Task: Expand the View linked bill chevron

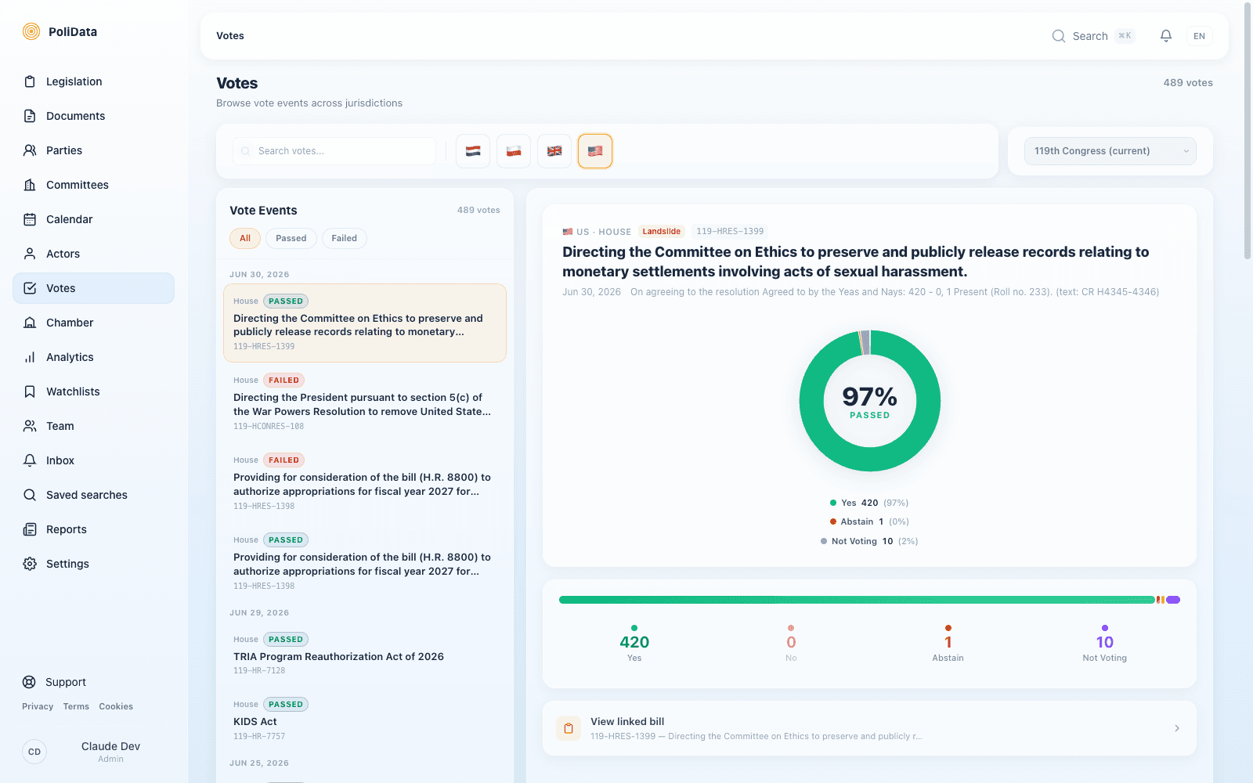Action: [x=1177, y=728]
